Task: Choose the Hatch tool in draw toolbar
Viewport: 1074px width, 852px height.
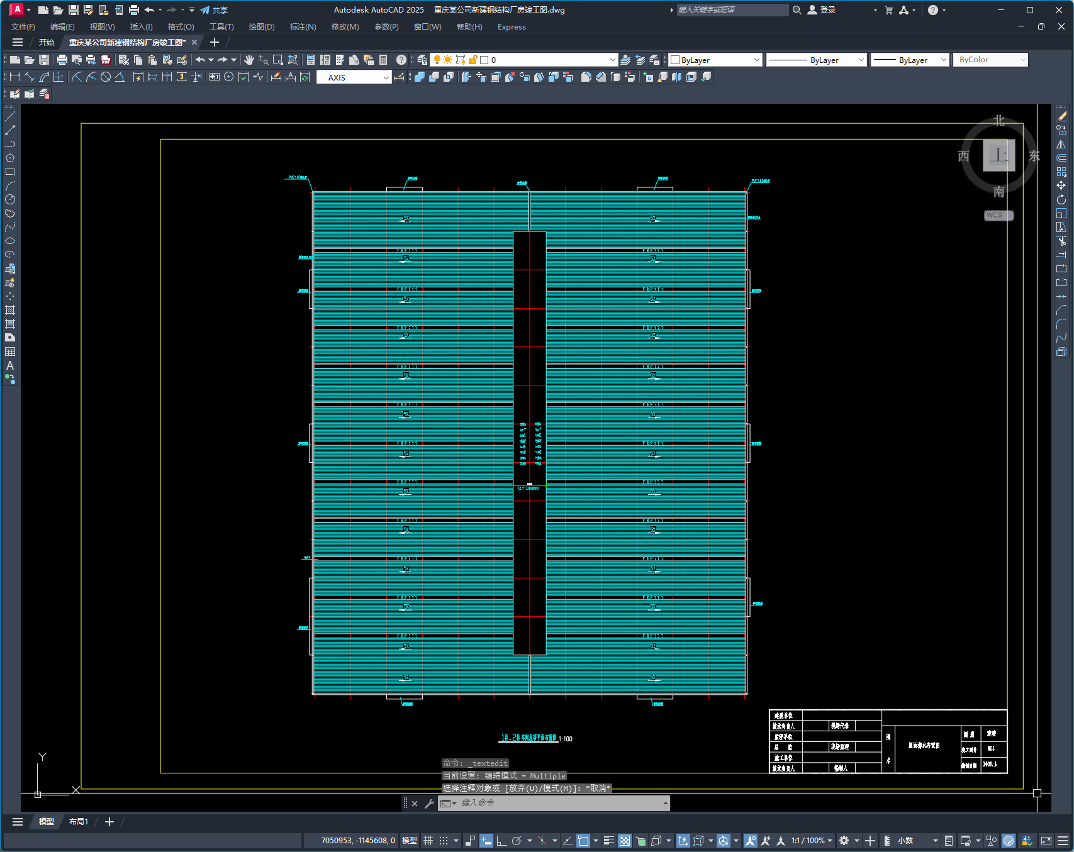Action: click(10, 310)
